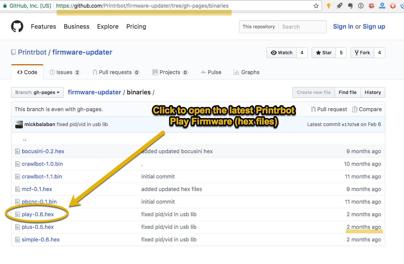Click the repository Search field
This screenshot has width=404, height=264.
pyautogui.click(x=302, y=26)
